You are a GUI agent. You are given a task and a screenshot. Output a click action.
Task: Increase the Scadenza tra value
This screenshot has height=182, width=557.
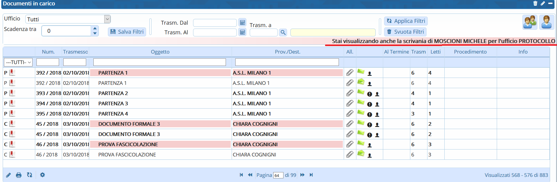point(95,28)
